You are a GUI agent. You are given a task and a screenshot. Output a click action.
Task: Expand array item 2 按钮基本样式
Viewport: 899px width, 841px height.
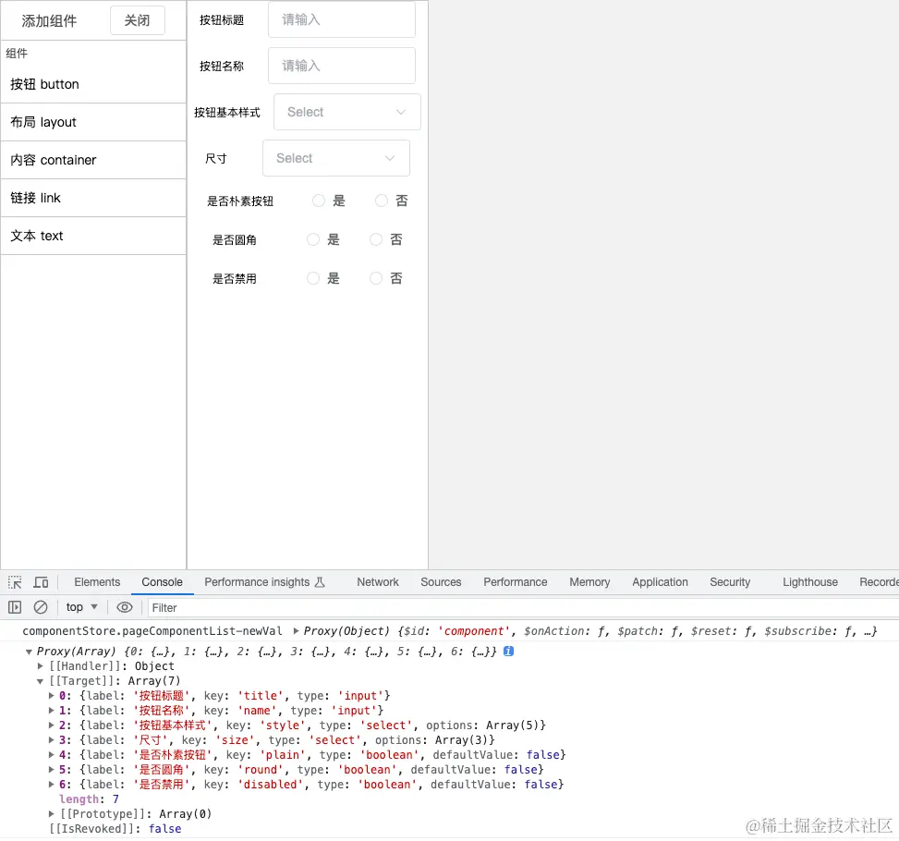[51, 725]
